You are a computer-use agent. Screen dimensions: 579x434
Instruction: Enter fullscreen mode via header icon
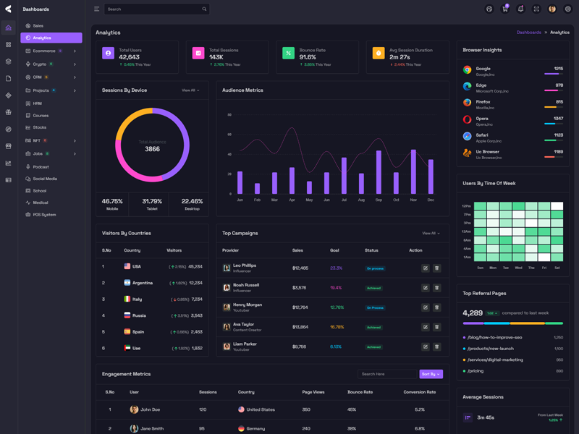tap(536, 9)
